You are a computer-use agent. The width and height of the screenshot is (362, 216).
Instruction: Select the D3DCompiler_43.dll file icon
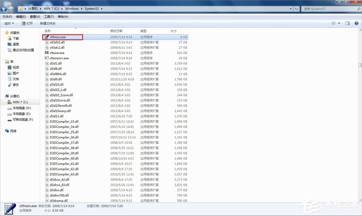click(46, 174)
